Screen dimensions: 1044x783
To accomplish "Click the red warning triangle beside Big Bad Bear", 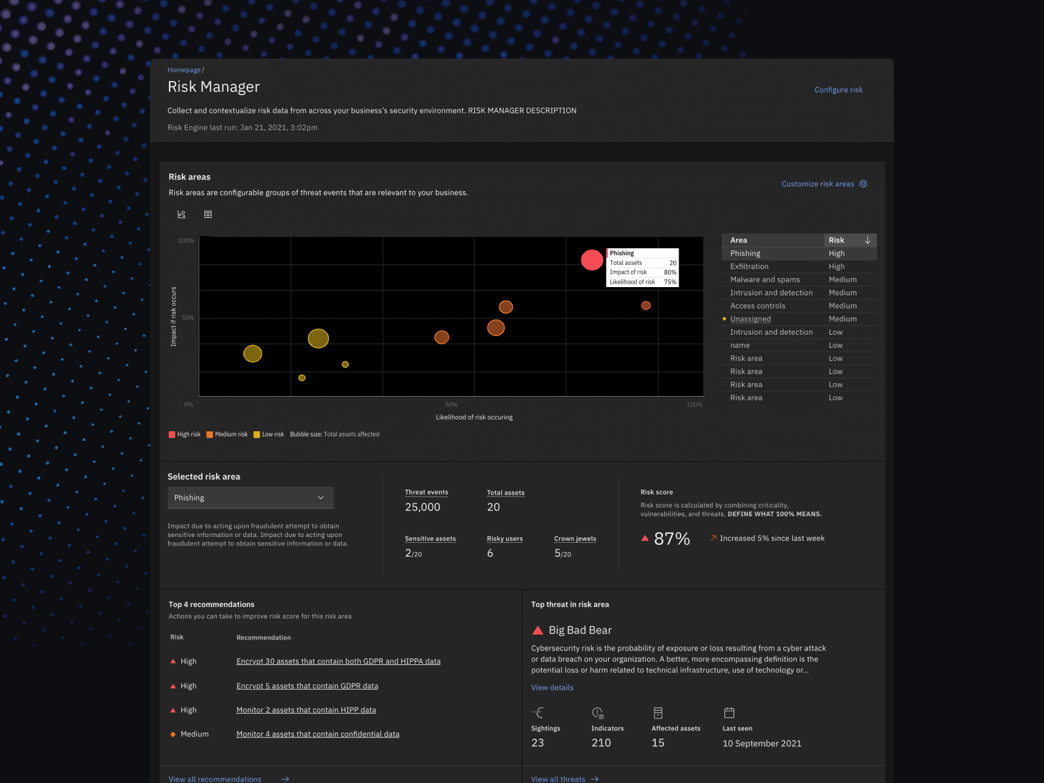I will [x=536, y=630].
